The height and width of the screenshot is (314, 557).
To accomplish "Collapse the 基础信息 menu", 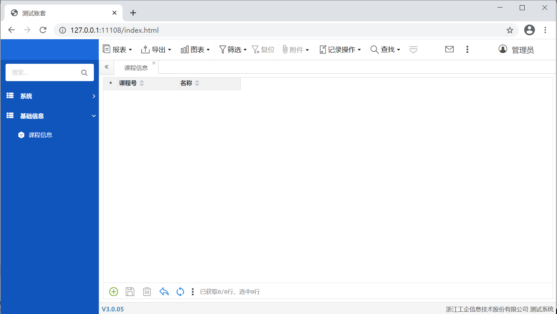I will coord(49,116).
